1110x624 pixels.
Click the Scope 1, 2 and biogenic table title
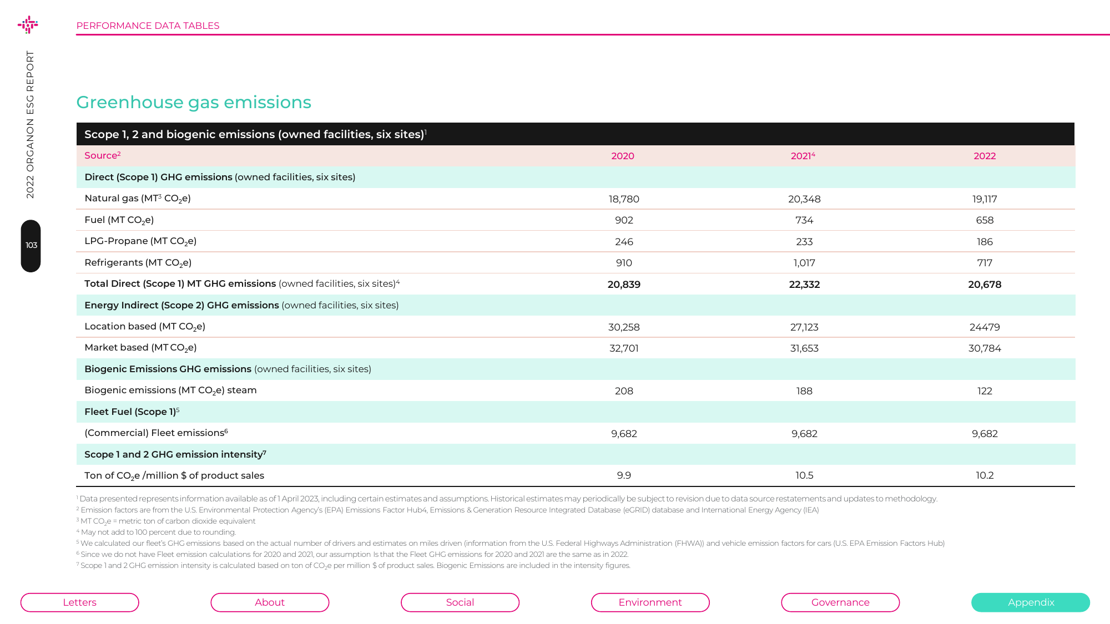point(255,134)
